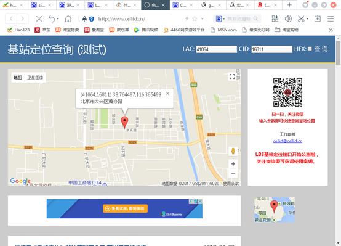Open the 淘宝购物 bookmark folder

[x=286, y=30]
